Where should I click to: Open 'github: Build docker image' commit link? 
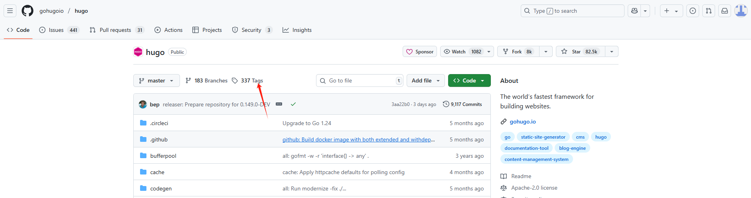tap(359, 139)
